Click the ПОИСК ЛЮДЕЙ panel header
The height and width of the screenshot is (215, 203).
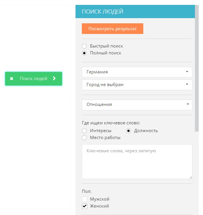[x=135, y=12]
